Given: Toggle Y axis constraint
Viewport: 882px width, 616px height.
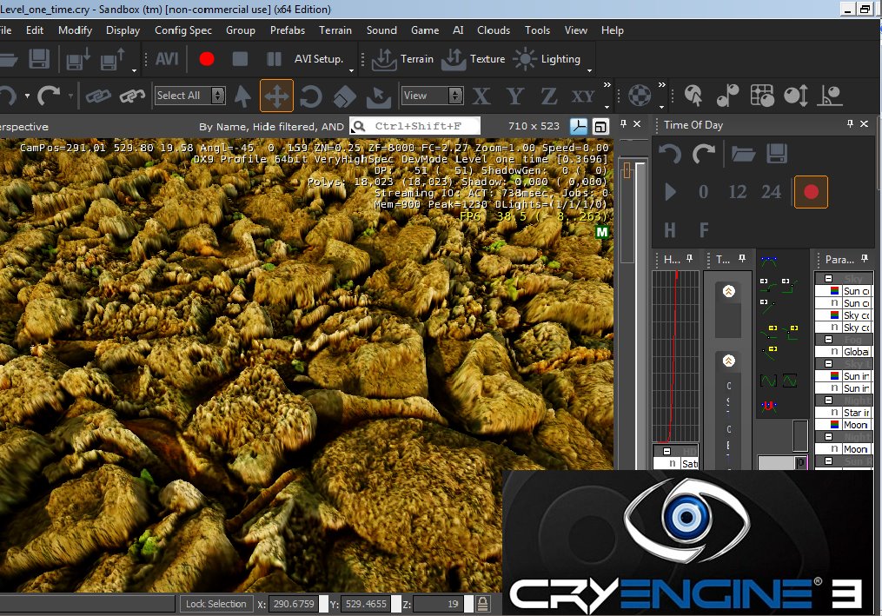Looking at the screenshot, I should [x=514, y=96].
